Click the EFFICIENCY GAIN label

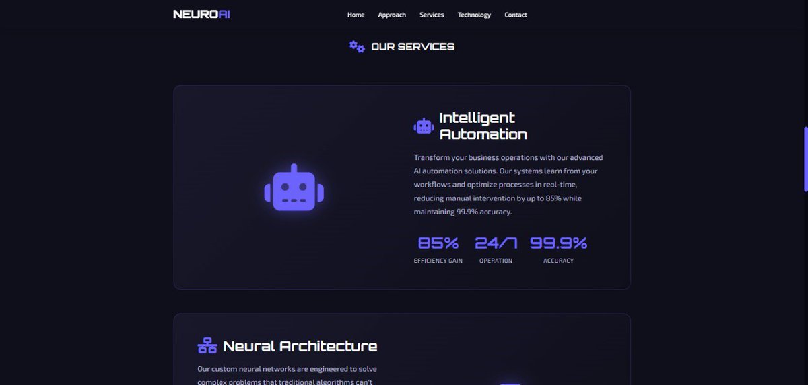point(438,261)
